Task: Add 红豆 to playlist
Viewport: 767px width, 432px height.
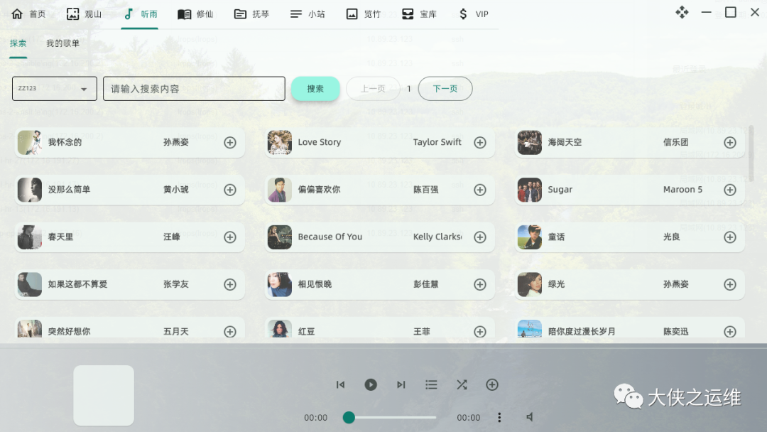Action: [480, 331]
